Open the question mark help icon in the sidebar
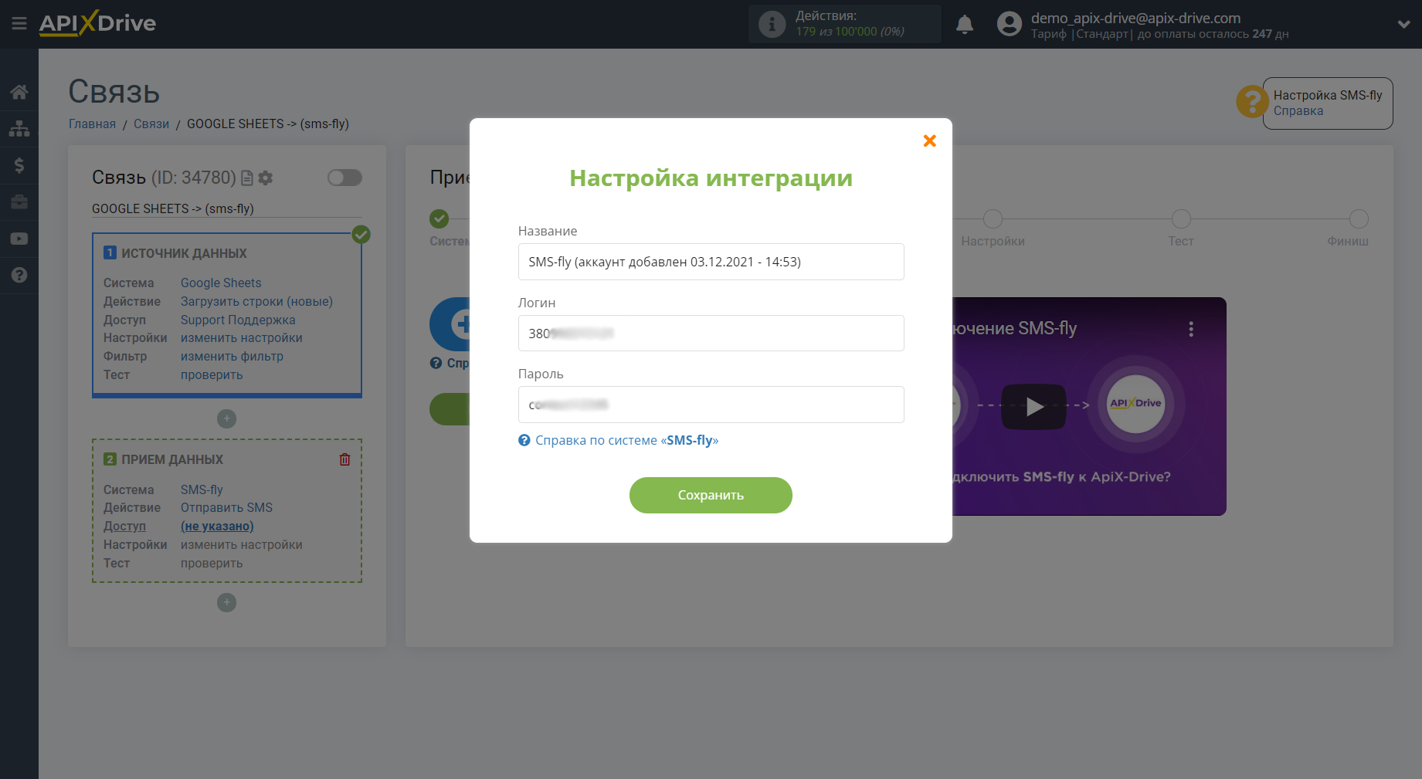This screenshot has height=779, width=1422. [19, 275]
